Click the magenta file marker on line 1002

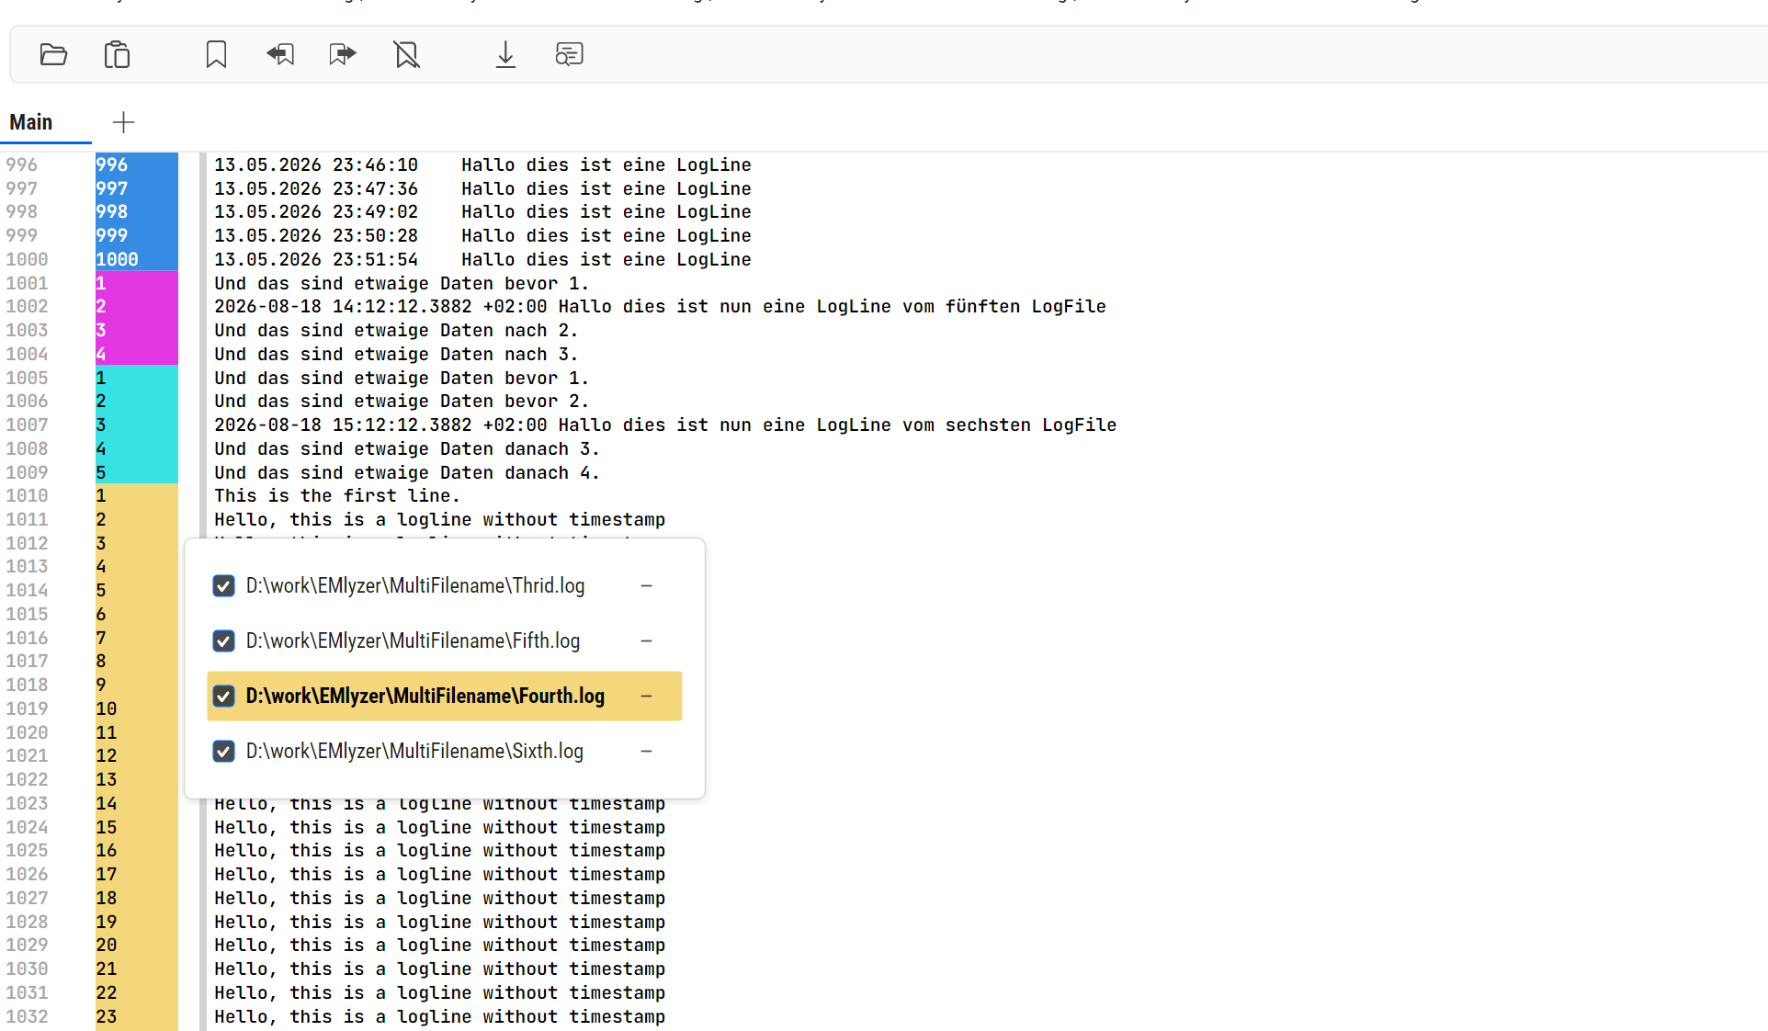137,306
